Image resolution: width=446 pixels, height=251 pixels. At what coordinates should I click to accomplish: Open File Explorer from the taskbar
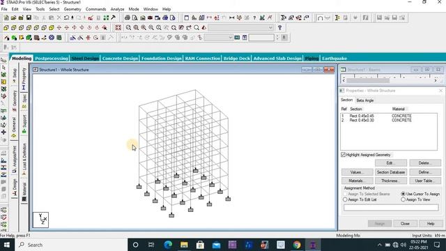[x=184, y=245]
